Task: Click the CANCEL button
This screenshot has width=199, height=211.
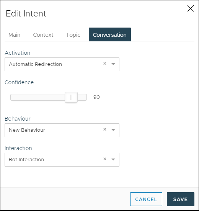Action: [146, 199]
